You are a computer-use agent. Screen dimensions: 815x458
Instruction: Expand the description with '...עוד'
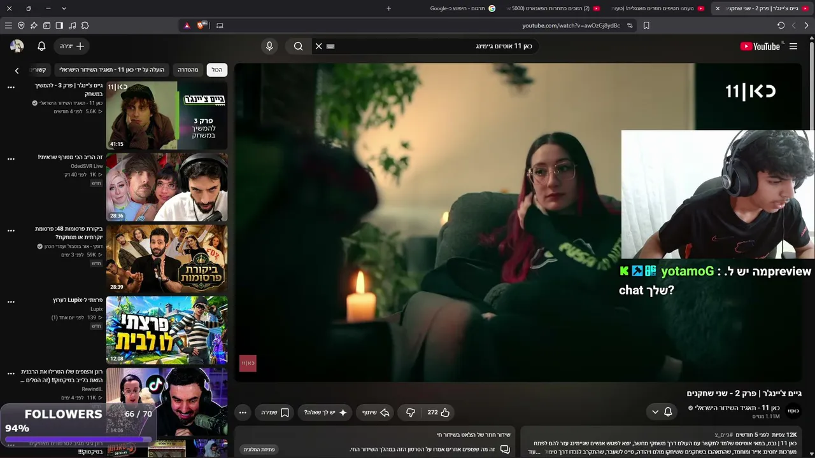[534, 452]
